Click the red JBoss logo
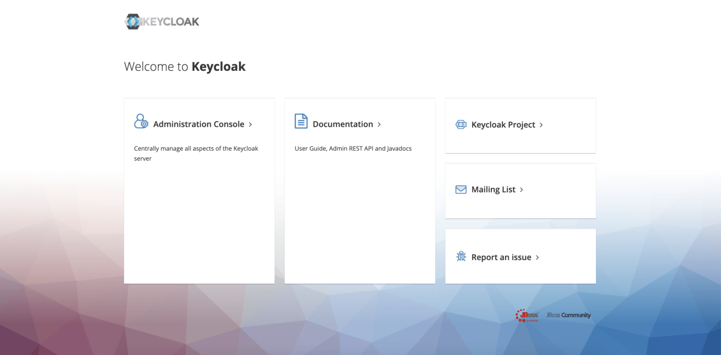The image size is (721, 355). pos(527,315)
